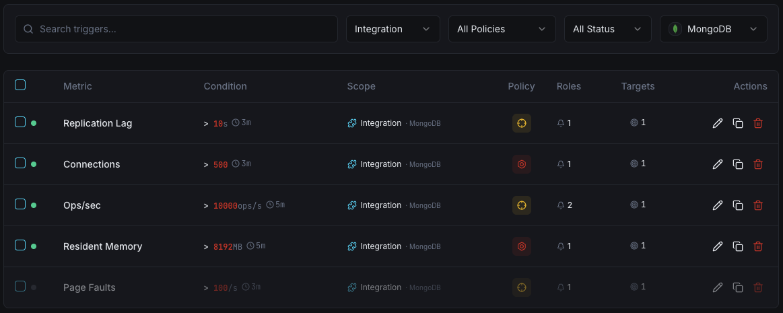Image resolution: width=783 pixels, height=313 pixels.
Task: Duplicate the Page Faults trigger
Action: pos(738,287)
